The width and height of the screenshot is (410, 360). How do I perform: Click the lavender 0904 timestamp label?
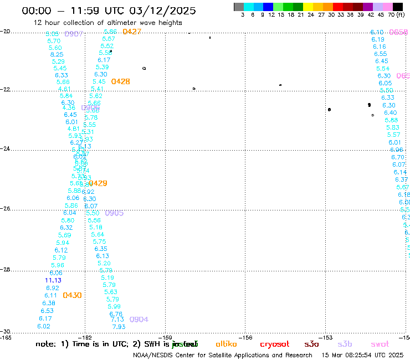[139, 320]
